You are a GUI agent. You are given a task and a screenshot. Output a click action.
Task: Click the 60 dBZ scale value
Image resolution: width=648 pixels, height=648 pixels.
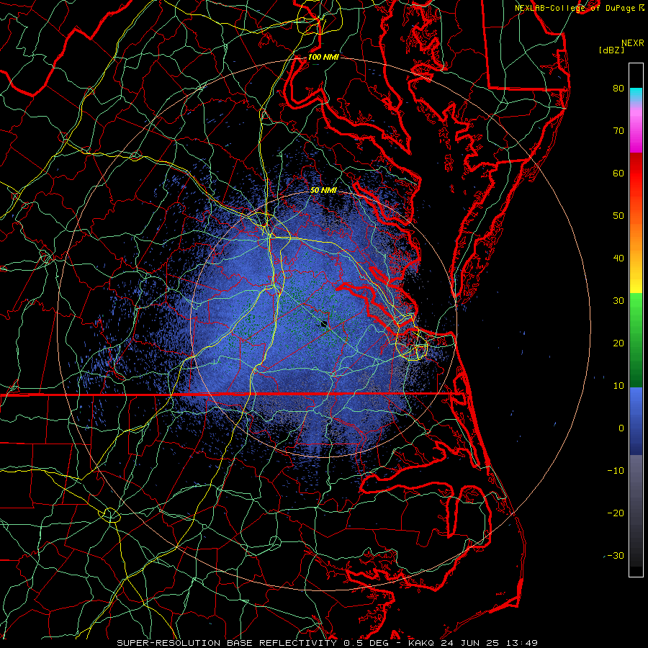(618, 173)
